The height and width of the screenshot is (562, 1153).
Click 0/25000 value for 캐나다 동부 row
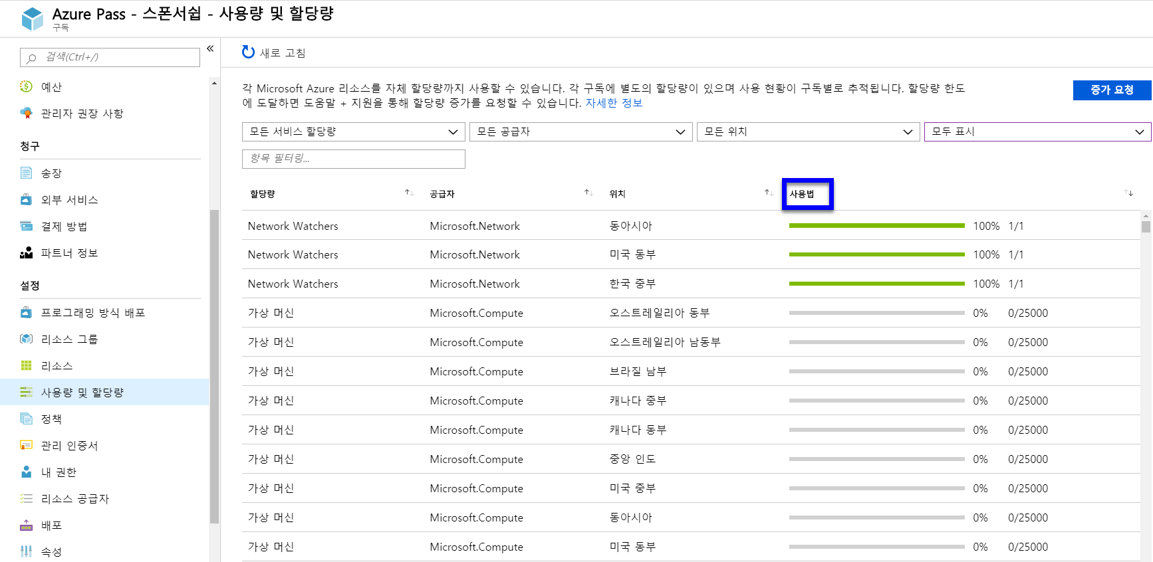[1027, 430]
